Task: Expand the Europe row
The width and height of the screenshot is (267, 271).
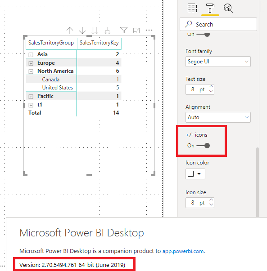Action: (x=31, y=63)
